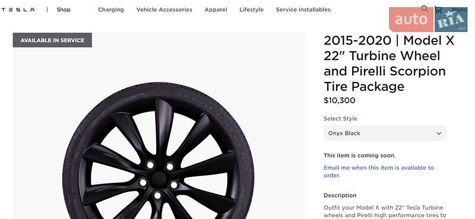Click the auto RIA watermark logo
The height and width of the screenshot is (219, 475).
click(x=428, y=20)
